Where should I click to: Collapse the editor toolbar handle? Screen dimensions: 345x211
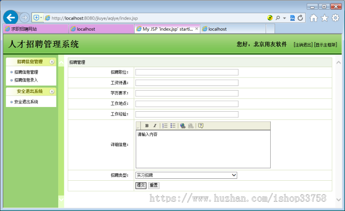(138, 126)
